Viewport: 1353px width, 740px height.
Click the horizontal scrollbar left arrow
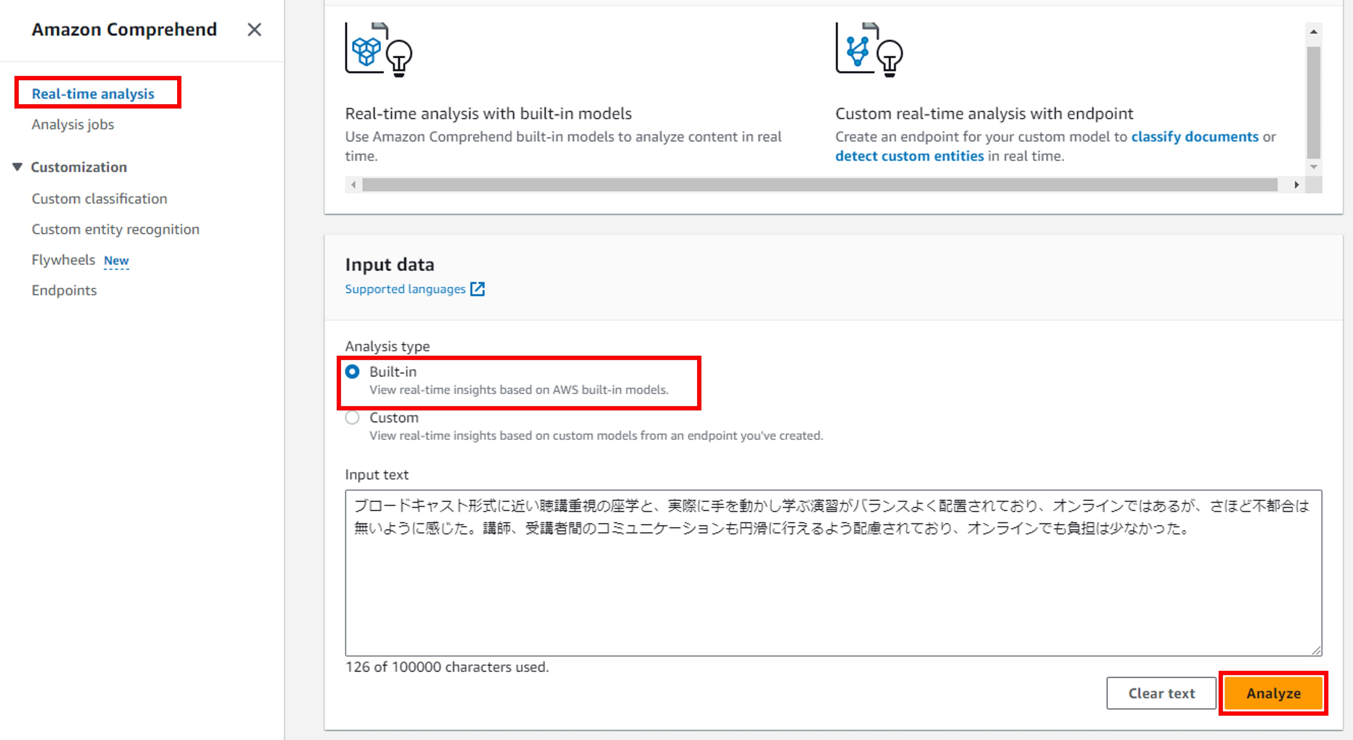pos(353,185)
